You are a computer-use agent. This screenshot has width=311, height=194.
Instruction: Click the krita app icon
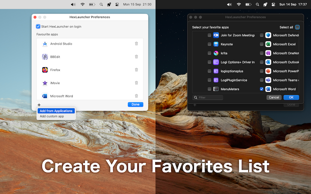216,53
